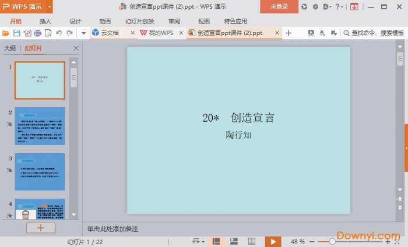Image resolution: width=408 pixels, height=247 pixels.
Task: Click the 查找命令、搜索模板 search field
Action: coord(374,33)
